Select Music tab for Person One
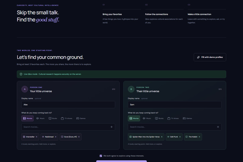Image resolution: width=243 pixels, height=162 pixels. click(x=40, y=119)
